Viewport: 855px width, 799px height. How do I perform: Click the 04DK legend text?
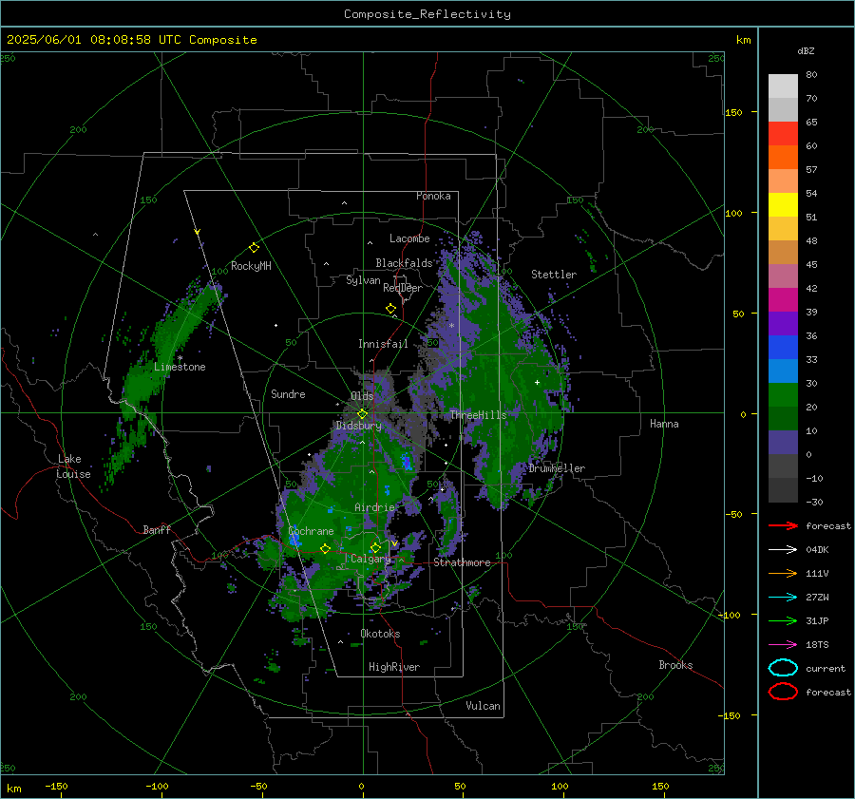tap(817, 550)
